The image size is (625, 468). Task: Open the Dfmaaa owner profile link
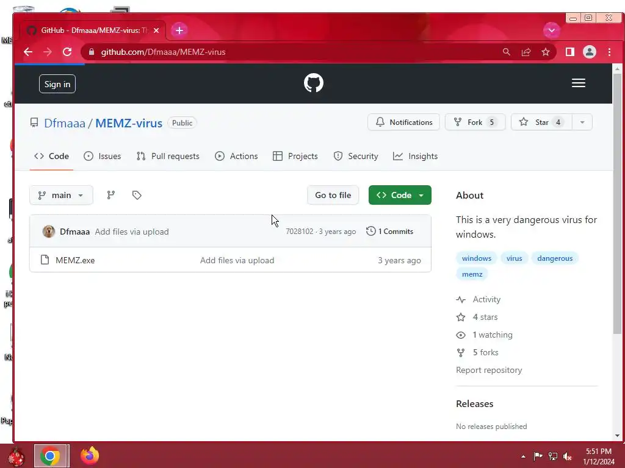pos(65,123)
